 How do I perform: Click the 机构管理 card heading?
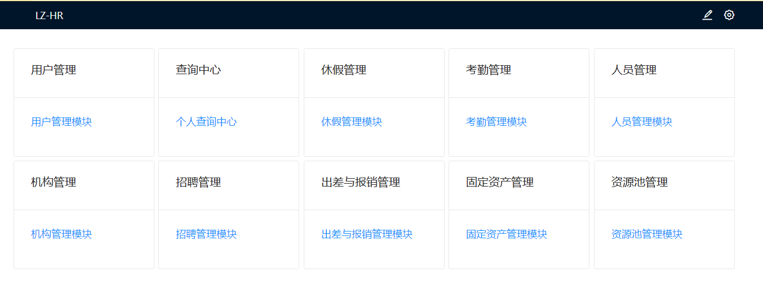(x=54, y=183)
